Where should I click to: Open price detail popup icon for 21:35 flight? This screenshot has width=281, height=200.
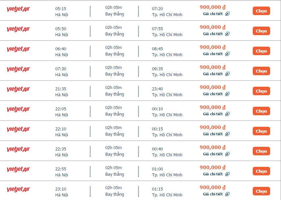click(x=227, y=94)
